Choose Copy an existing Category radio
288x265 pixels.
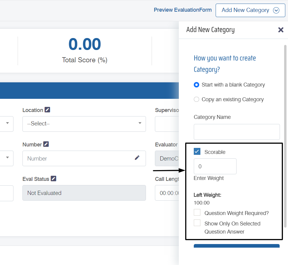pyautogui.click(x=196, y=99)
